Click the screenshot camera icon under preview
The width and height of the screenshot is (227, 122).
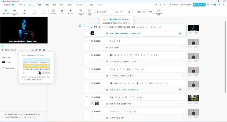[36, 50]
